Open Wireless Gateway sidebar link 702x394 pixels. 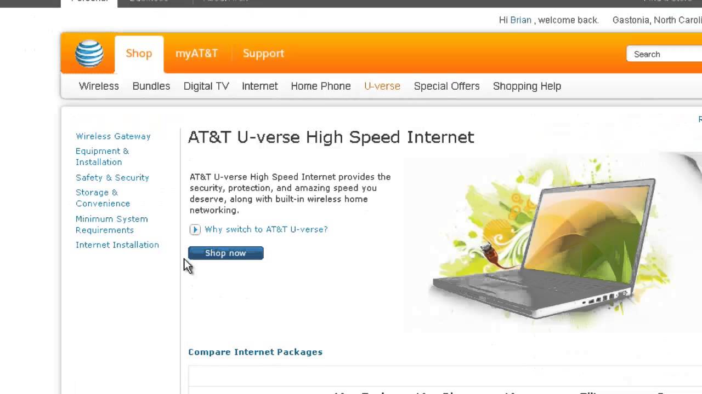point(113,136)
